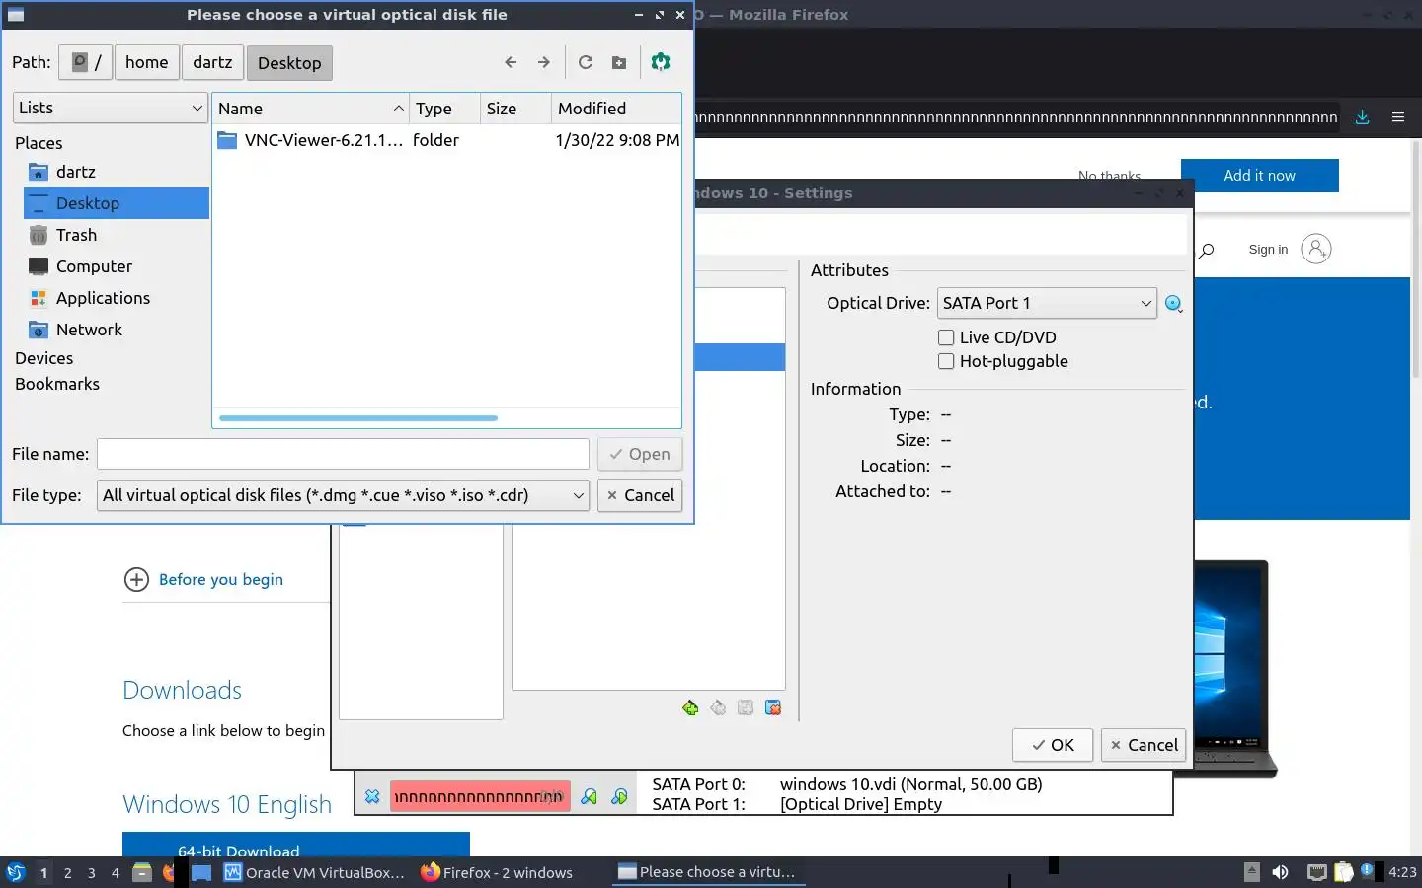Click OK in the Settings dialog
The height and width of the screenshot is (888, 1422).
[x=1053, y=745]
